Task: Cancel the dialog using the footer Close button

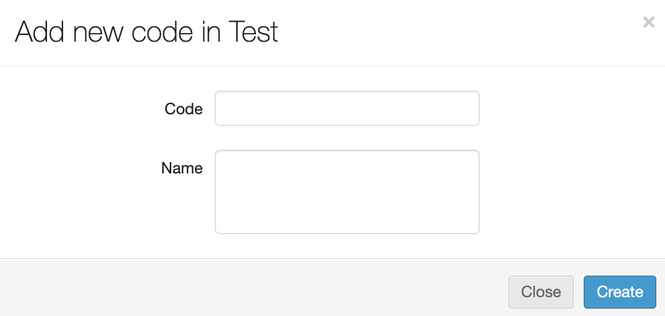Action: coord(541,292)
